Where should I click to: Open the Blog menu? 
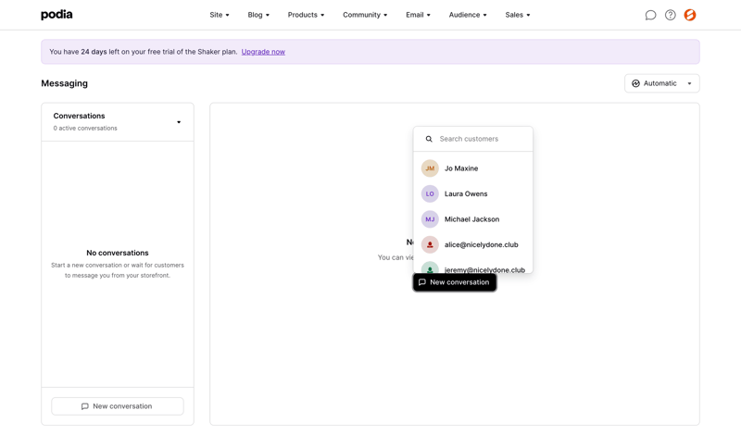click(x=258, y=15)
